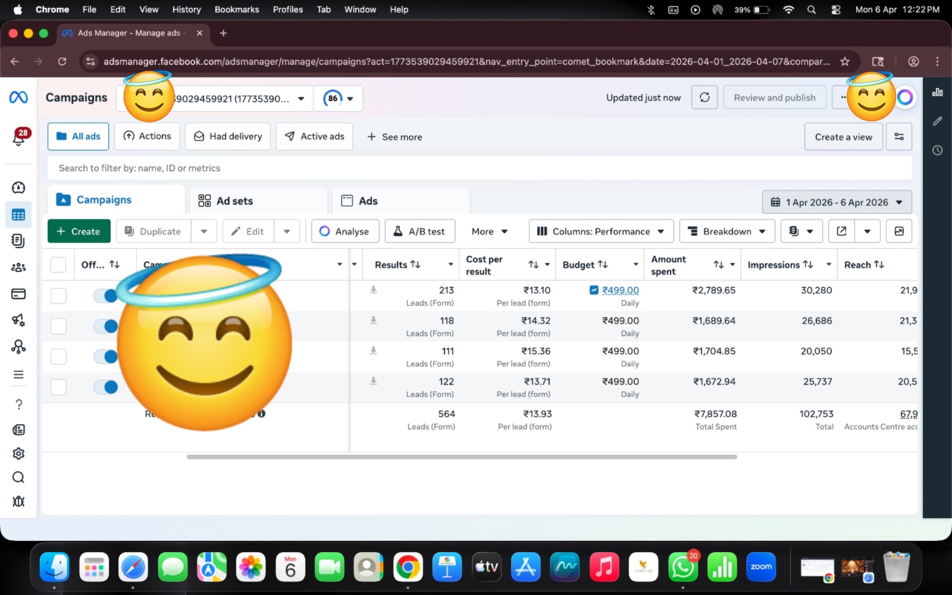The image size is (952, 595).
Task: Click the share/export external link icon
Action: (841, 231)
